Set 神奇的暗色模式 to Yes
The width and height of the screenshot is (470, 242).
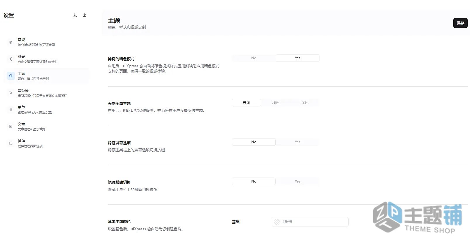point(298,58)
